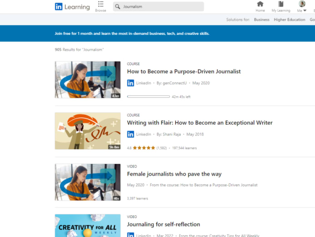Viewport: 315px width, 237px height.
Task: Click LinkedIn icon under Purpose-Driven Journalist course
Action: pyautogui.click(x=130, y=83)
